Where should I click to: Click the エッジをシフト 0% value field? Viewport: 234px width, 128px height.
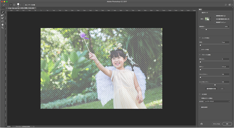(225, 82)
